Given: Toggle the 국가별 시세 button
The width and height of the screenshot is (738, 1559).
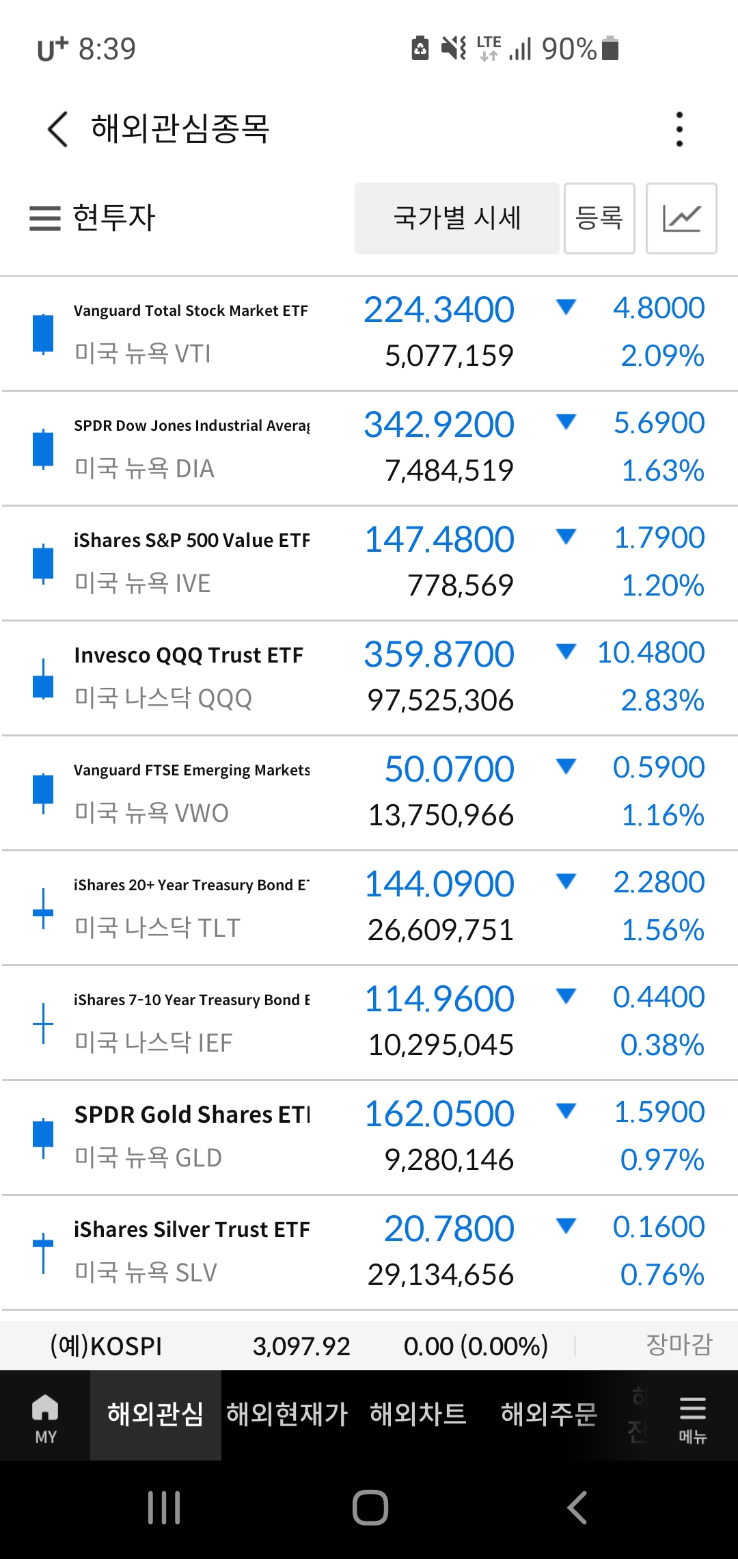Looking at the screenshot, I should (456, 219).
